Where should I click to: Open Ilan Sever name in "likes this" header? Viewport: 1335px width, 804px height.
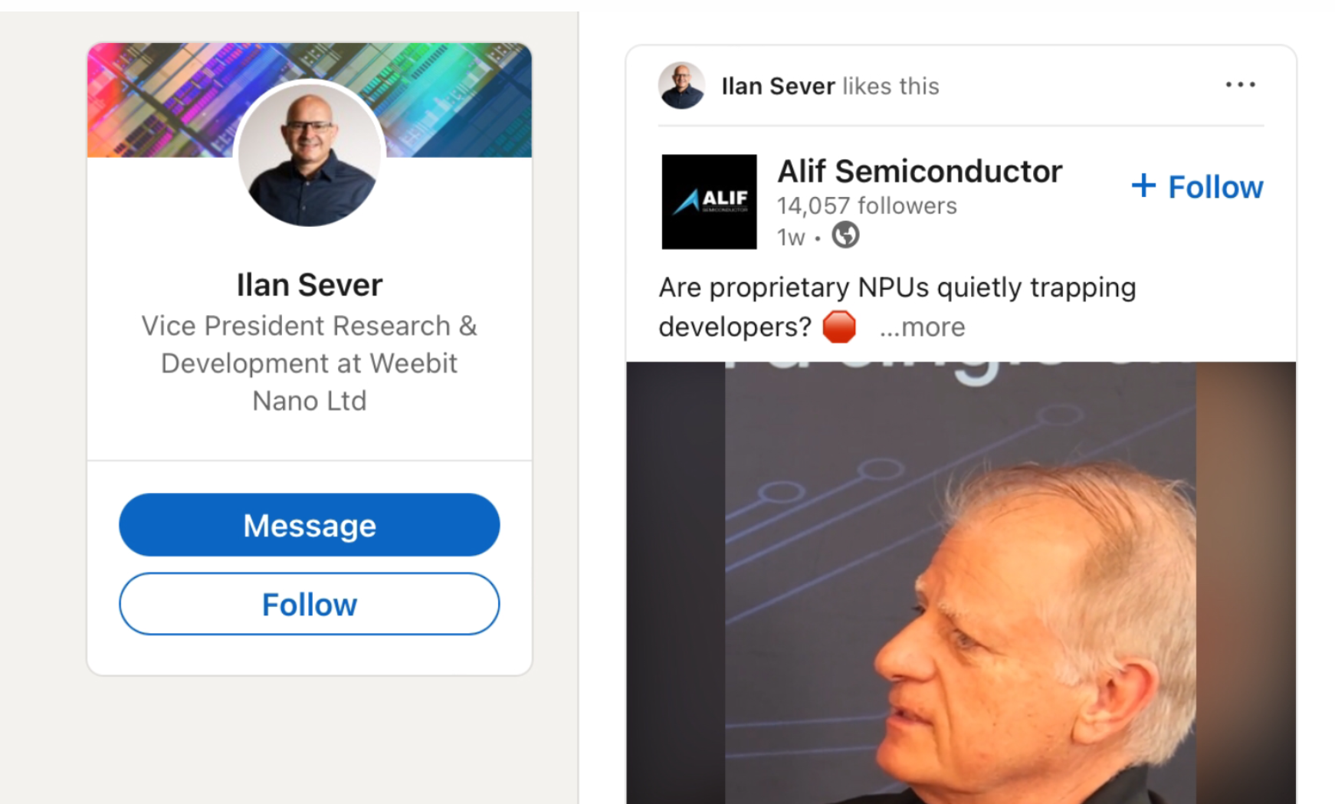tap(778, 86)
